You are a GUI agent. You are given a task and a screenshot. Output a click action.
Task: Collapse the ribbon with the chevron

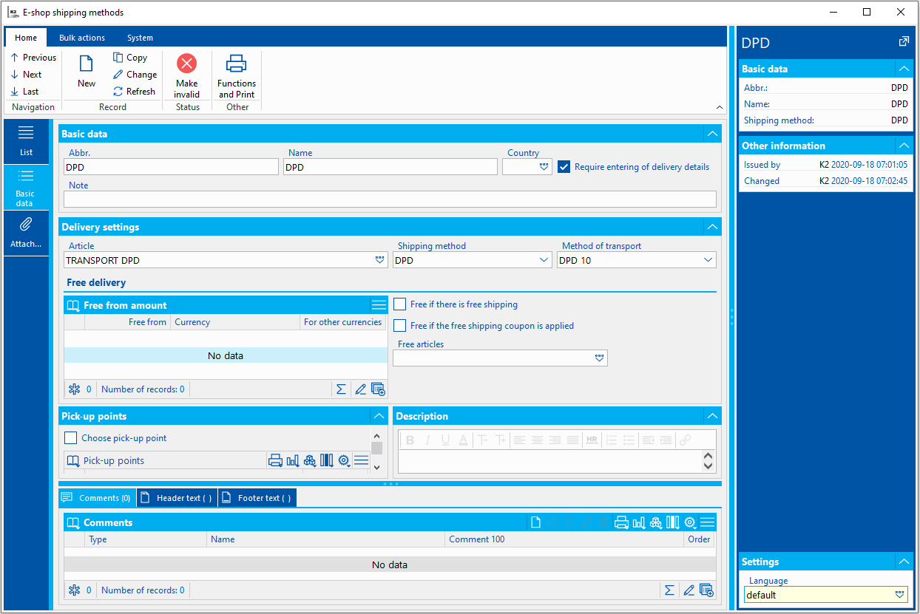[720, 107]
